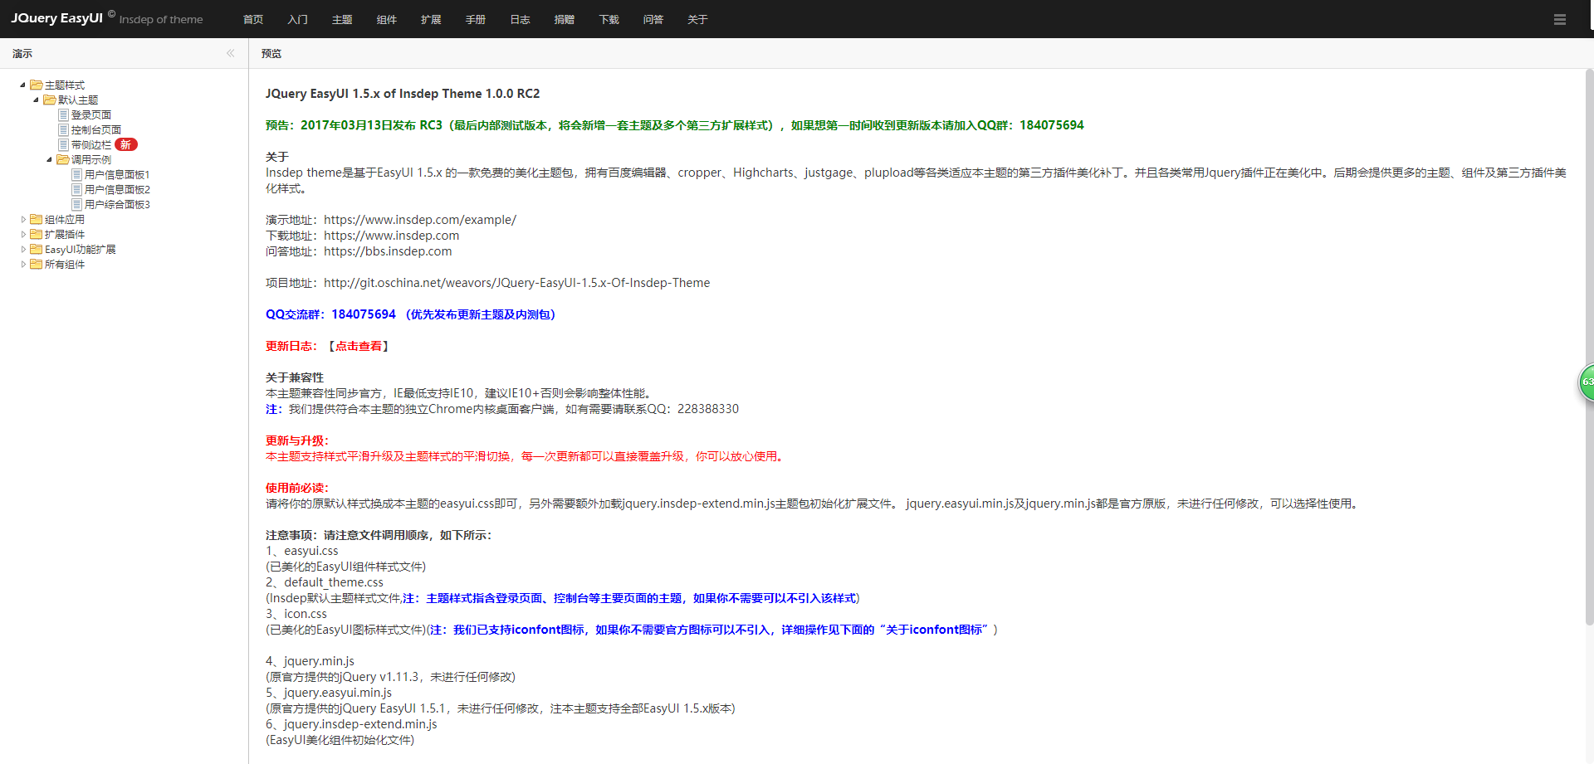Click the 注意事项 file order heading

pos(379,535)
